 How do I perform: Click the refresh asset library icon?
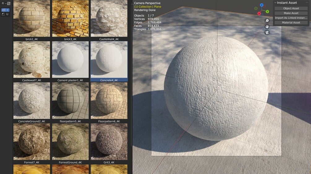pyautogui.click(x=9, y=3)
